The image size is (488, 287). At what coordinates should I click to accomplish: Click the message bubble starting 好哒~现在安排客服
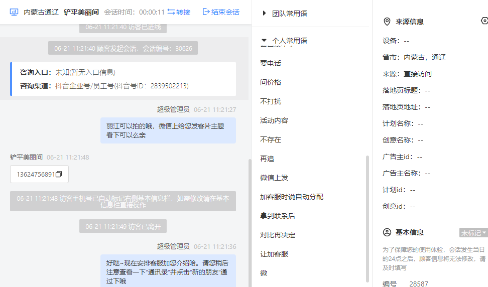click(x=168, y=271)
